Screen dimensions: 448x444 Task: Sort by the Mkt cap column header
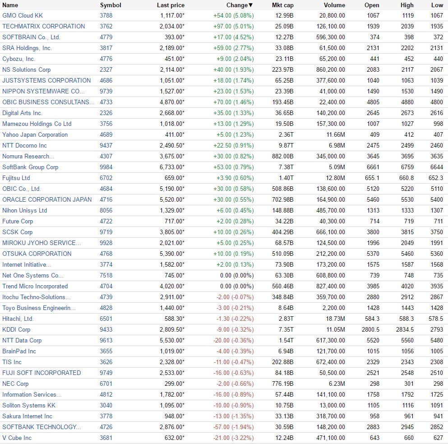click(282, 5)
